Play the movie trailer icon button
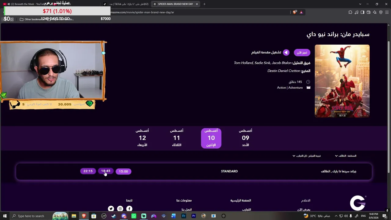The image size is (391, 220). (x=286, y=53)
